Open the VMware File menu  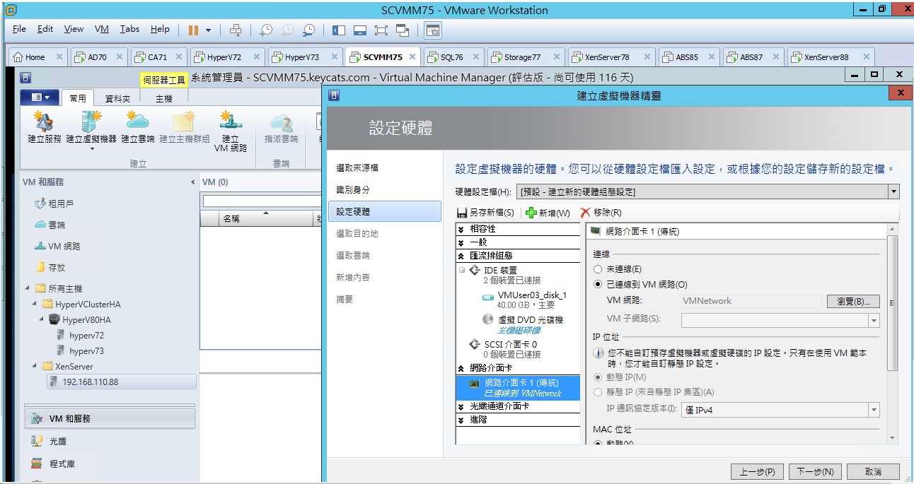[x=19, y=29]
